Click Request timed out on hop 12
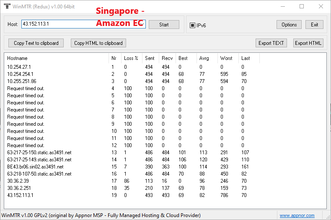This screenshot has width=331, height=220. (x=26, y=145)
